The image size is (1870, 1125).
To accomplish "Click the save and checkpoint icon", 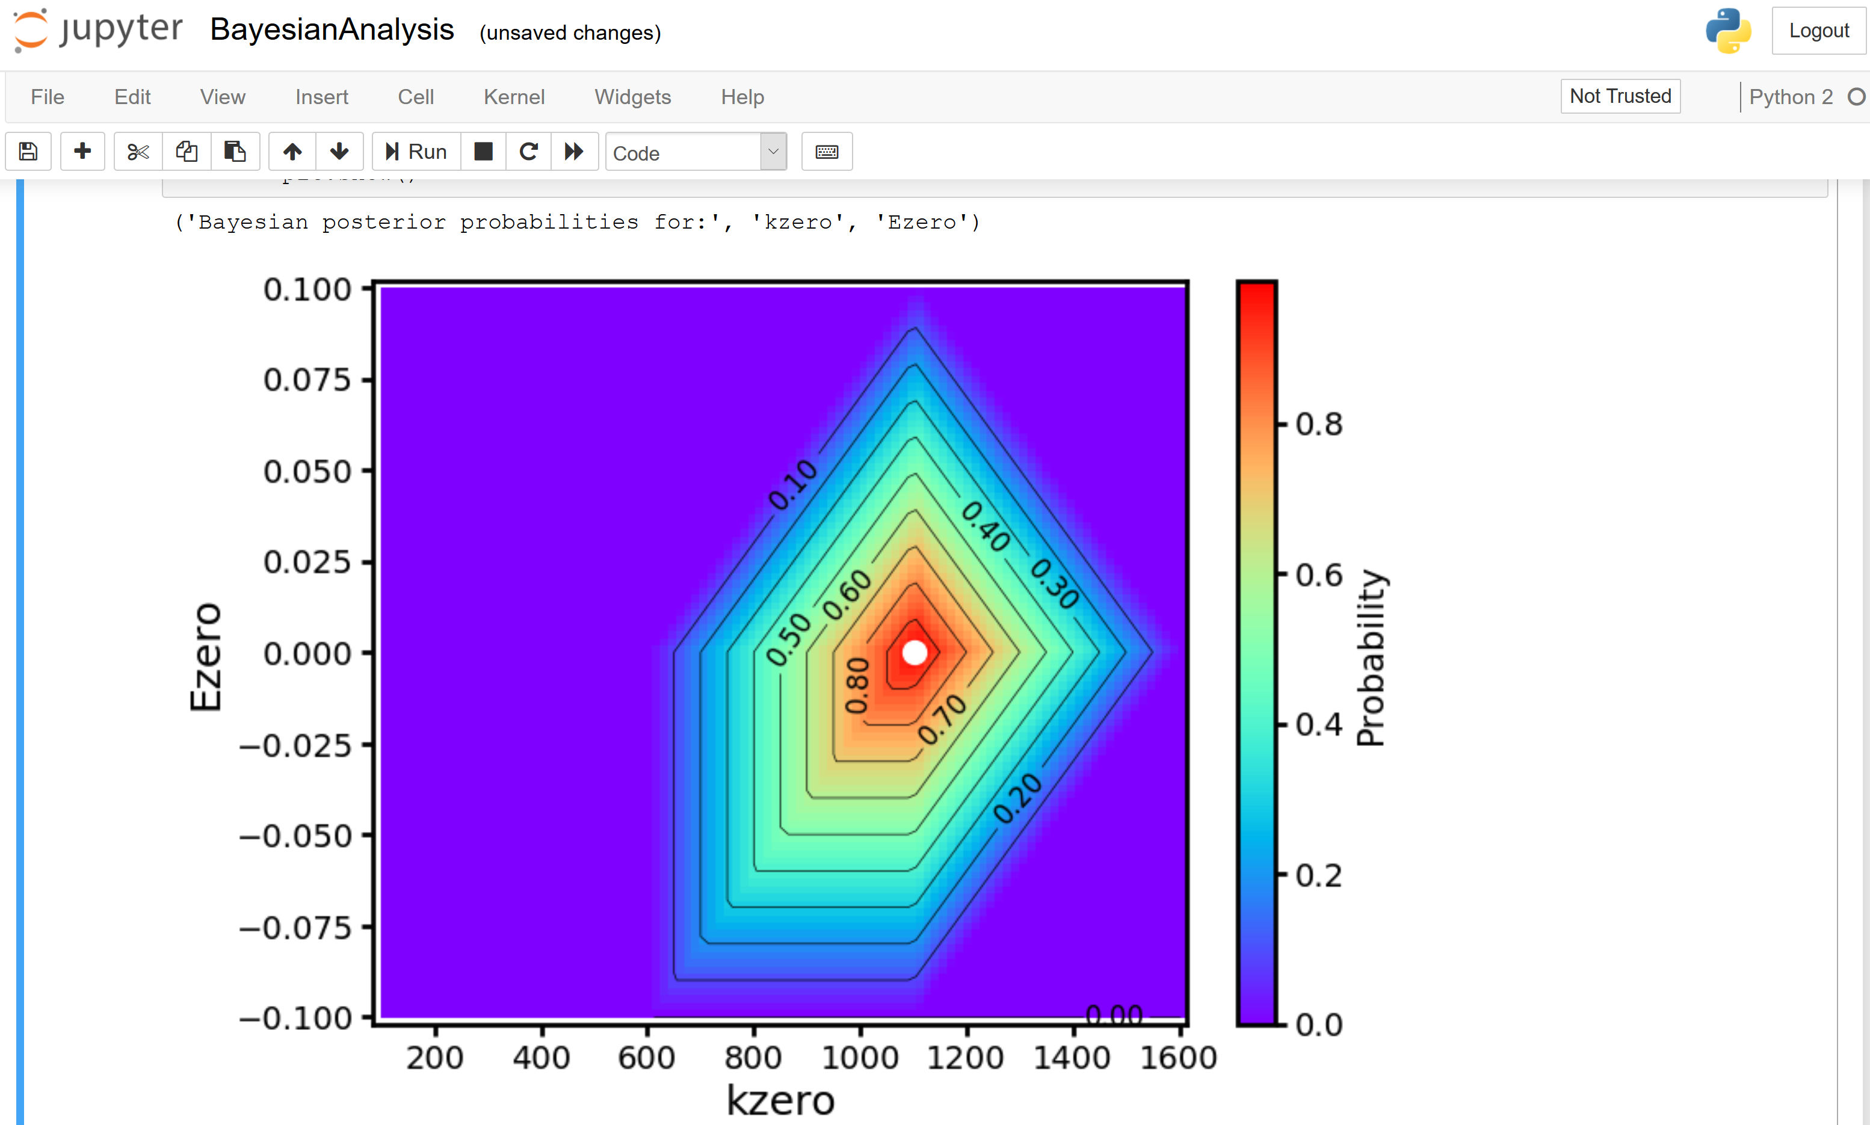I will [x=28, y=152].
